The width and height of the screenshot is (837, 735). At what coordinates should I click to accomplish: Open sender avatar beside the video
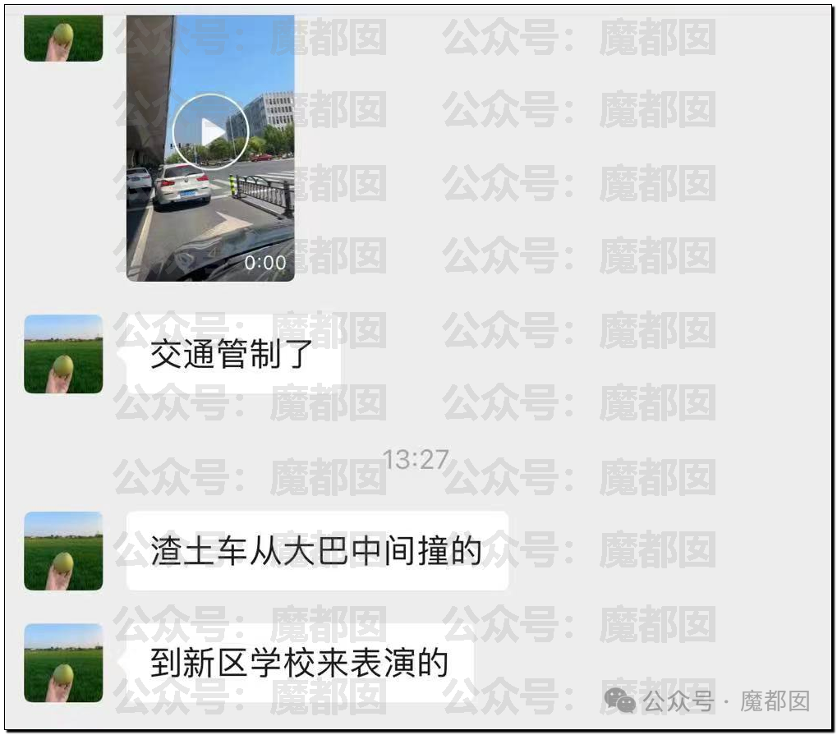pyautogui.click(x=63, y=38)
